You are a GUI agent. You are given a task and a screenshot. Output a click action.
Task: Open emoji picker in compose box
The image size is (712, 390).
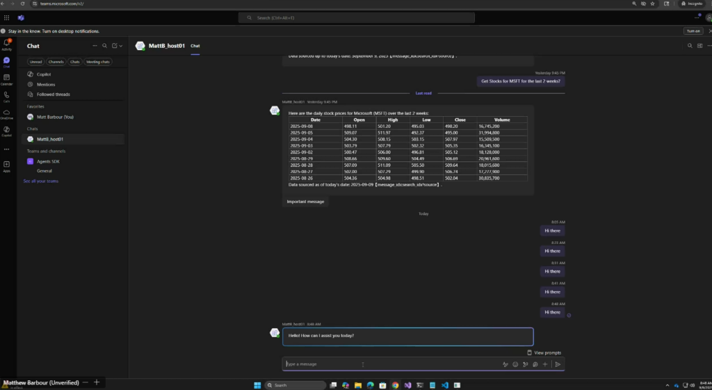[x=515, y=364]
